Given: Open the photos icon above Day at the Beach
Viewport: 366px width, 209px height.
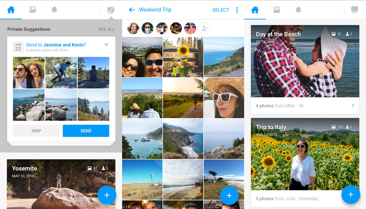Looking at the screenshot, I should [x=277, y=10].
